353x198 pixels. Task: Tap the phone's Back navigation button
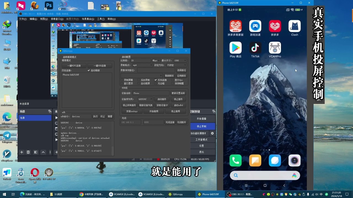pyautogui.click(x=284, y=186)
